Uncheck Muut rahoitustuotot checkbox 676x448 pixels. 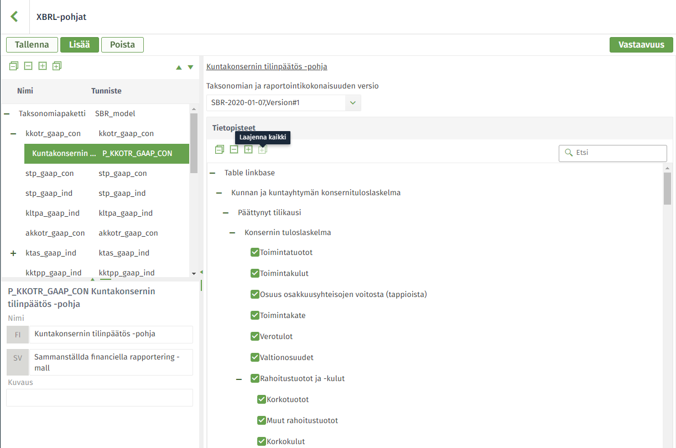coord(262,420)
